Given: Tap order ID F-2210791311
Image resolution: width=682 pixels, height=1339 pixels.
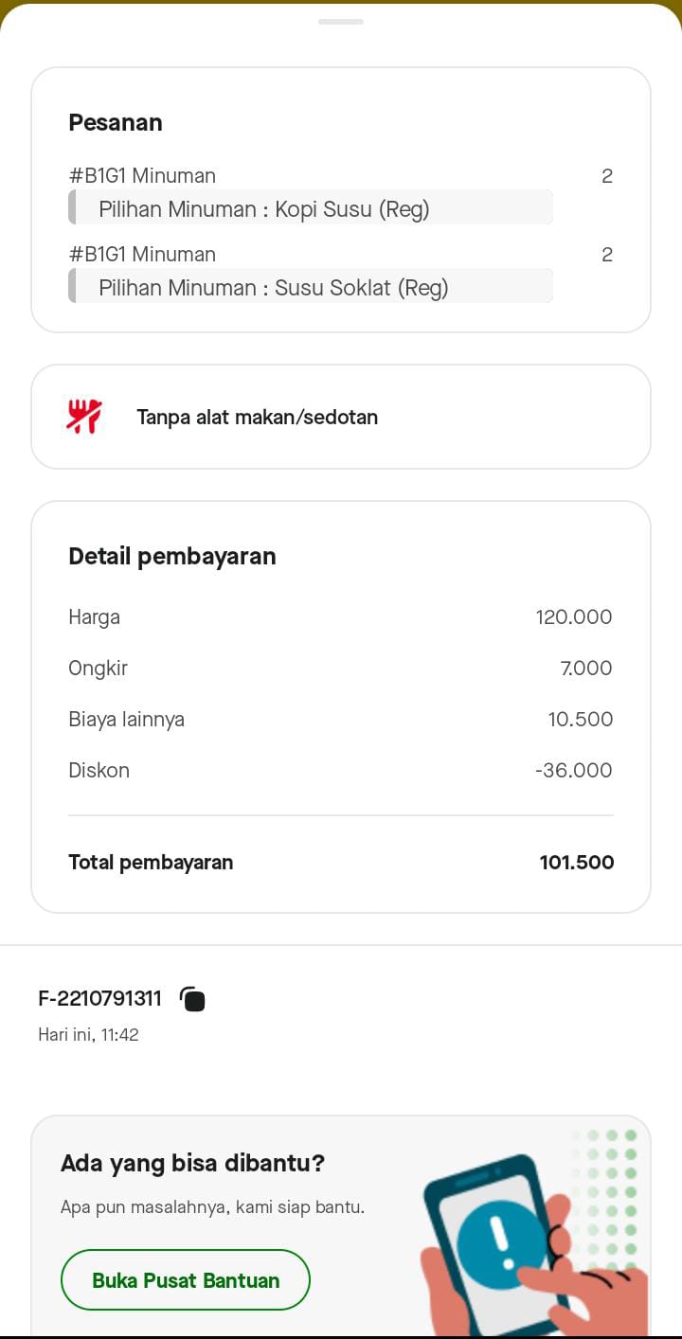Looking at the screenshot, I should (x=99, y=998).
